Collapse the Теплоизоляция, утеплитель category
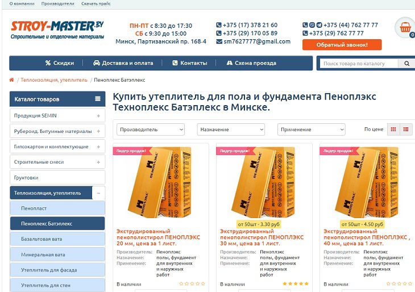The width and height of the screenshot is (415, 292). (98, 193)
